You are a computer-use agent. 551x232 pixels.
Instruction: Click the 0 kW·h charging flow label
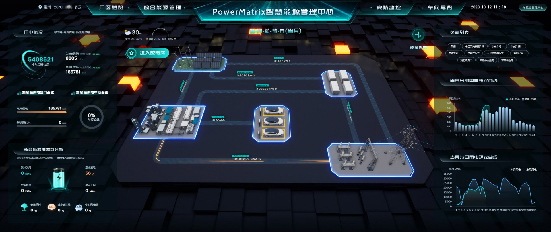(219, 120)
